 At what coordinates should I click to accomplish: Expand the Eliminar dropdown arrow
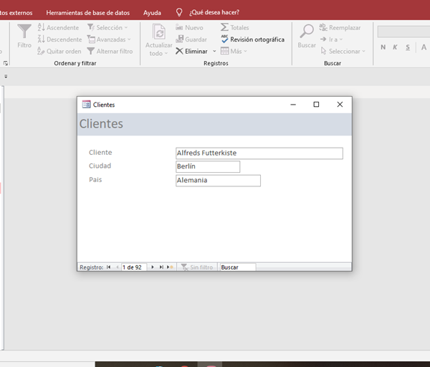pyautogui.click(x=214, y=52)
